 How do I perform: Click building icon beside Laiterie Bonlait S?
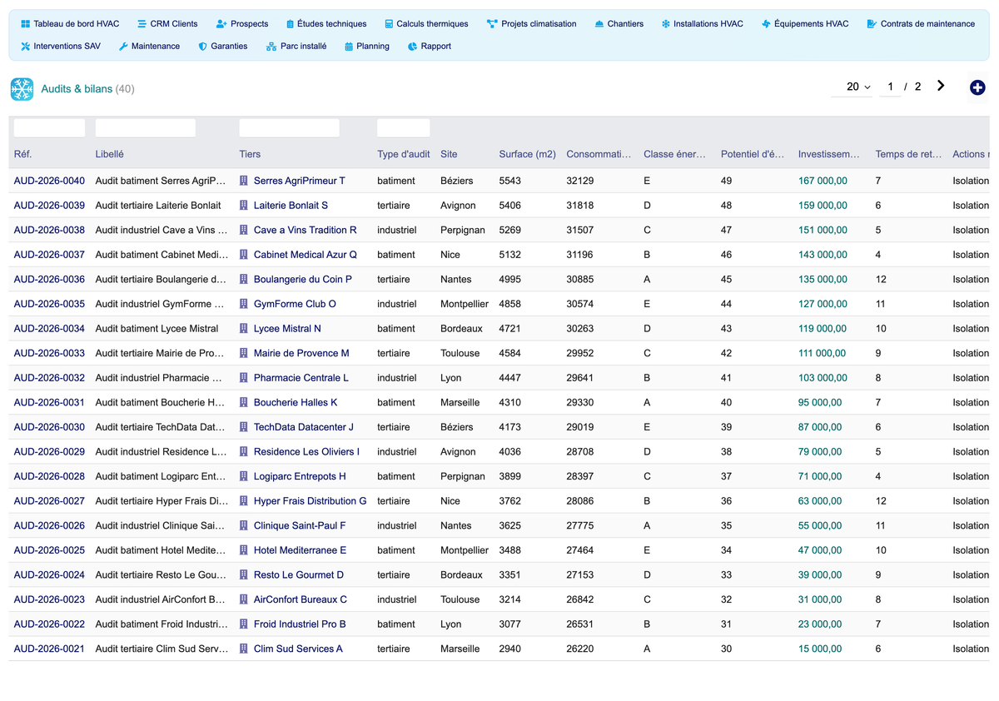pos(244,206)
